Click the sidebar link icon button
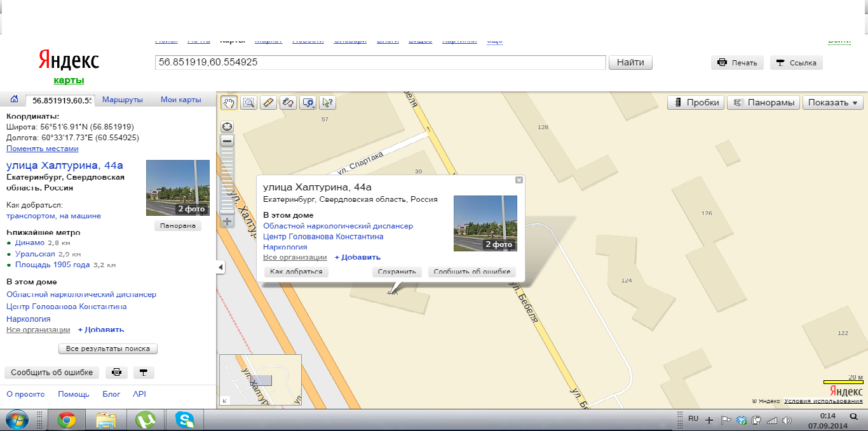Image resolution: width=868 pixels, height=431 pixels. [x=144, y=373]
